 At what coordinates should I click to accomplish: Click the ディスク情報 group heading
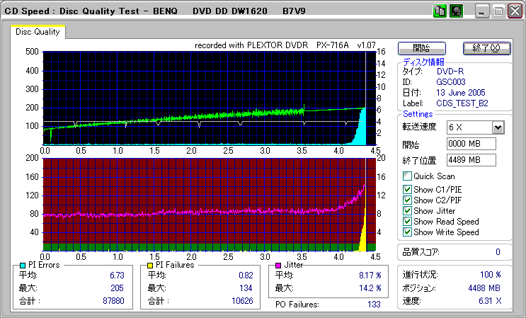[423, 62]
